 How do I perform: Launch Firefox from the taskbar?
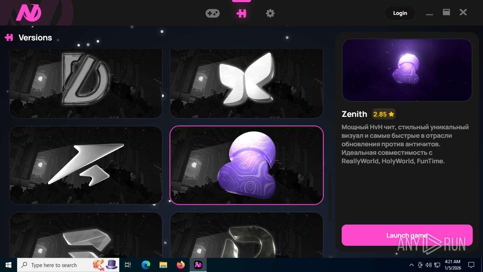[181, 265]
